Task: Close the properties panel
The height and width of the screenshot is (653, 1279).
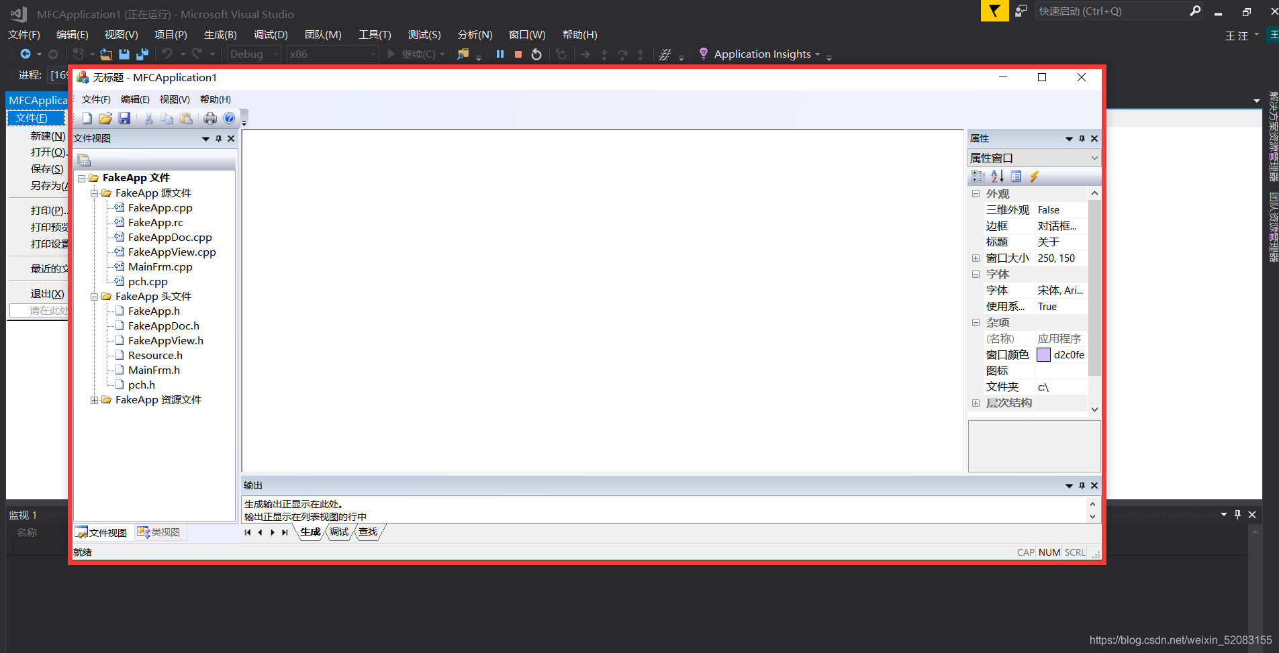Action: (1094, 139)
